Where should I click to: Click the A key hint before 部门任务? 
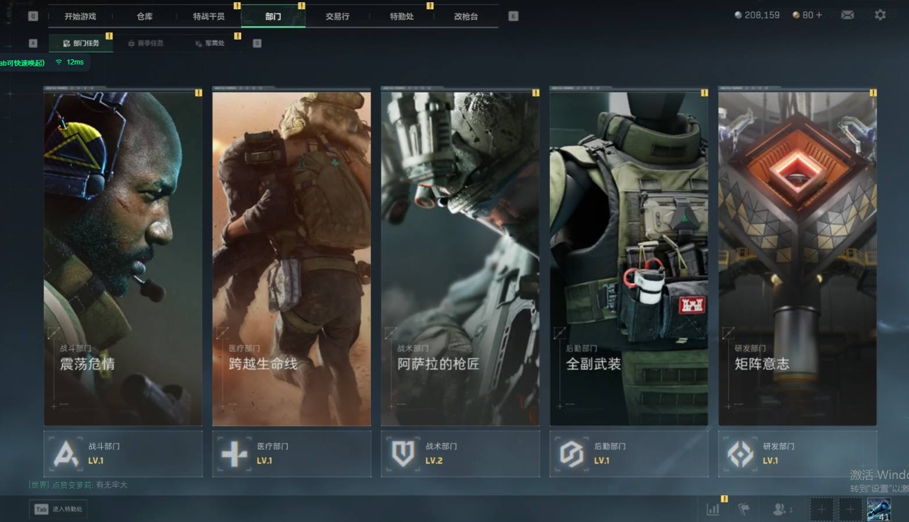coord(33,43)
